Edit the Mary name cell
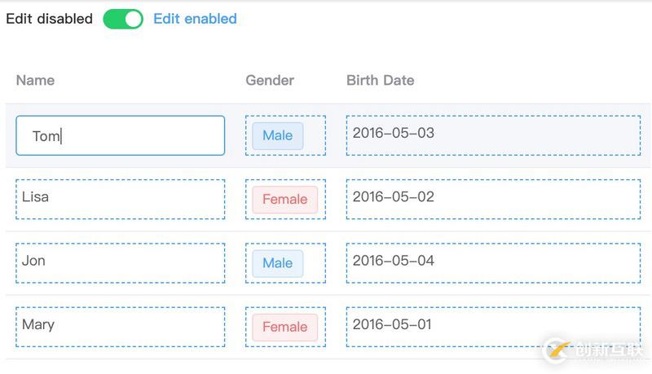 coord(120,327)
